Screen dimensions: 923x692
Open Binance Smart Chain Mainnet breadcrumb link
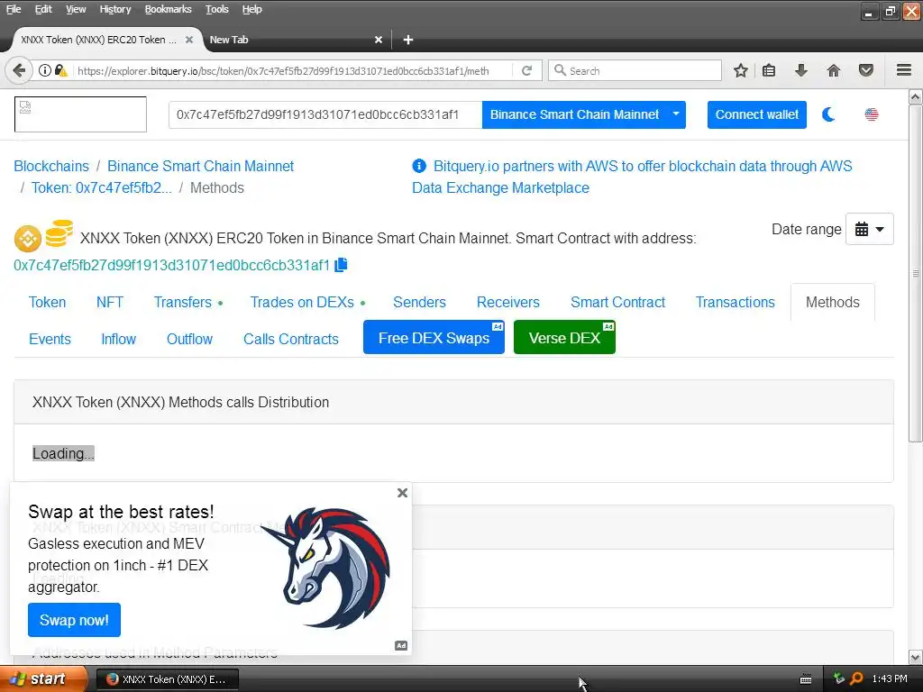pyautogui.click(x=200, y=166)
